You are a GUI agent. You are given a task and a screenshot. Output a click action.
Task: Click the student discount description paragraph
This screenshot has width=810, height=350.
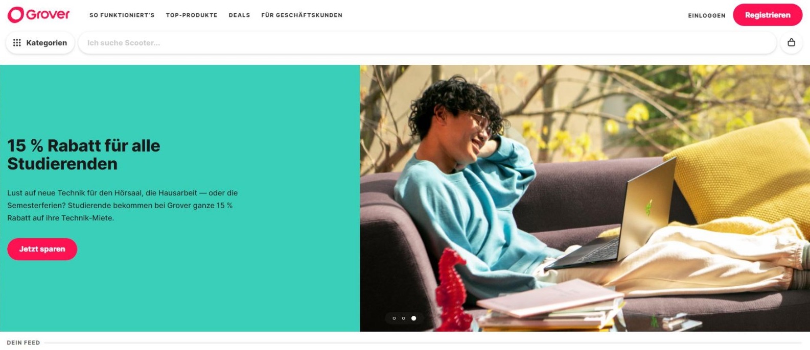(x=123, y=205)
